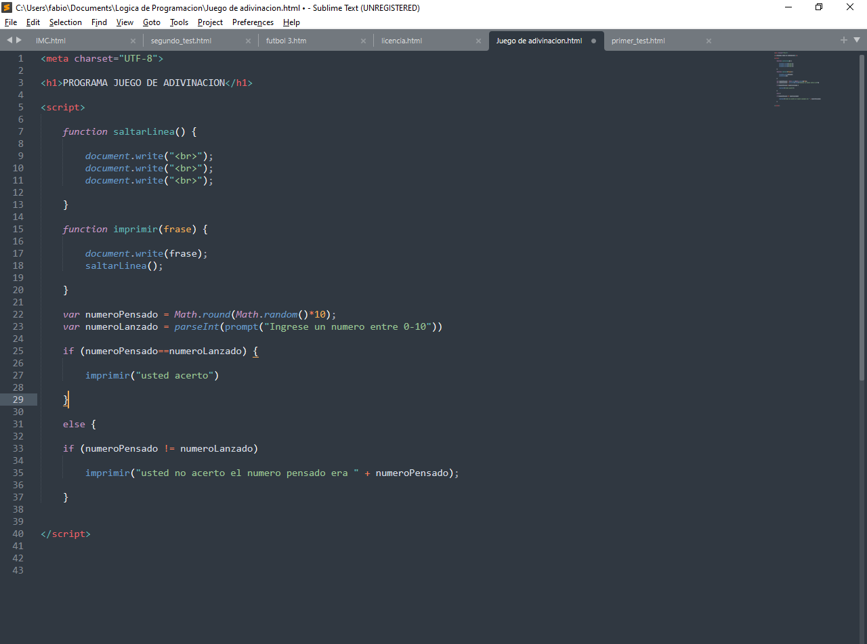Open the Project menu
867x644 pixels.
coord(210,22)
